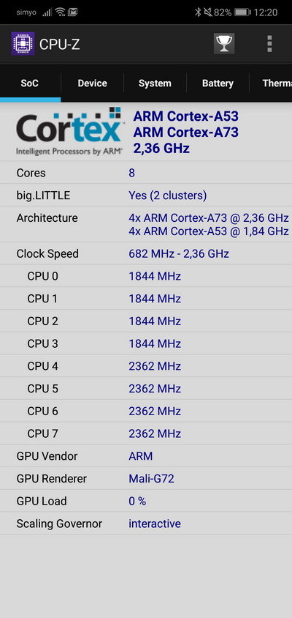The width and height of the screenshot is (292, 618).
Task: Tap the muted notification bell icon
Action: coord(208,12)
